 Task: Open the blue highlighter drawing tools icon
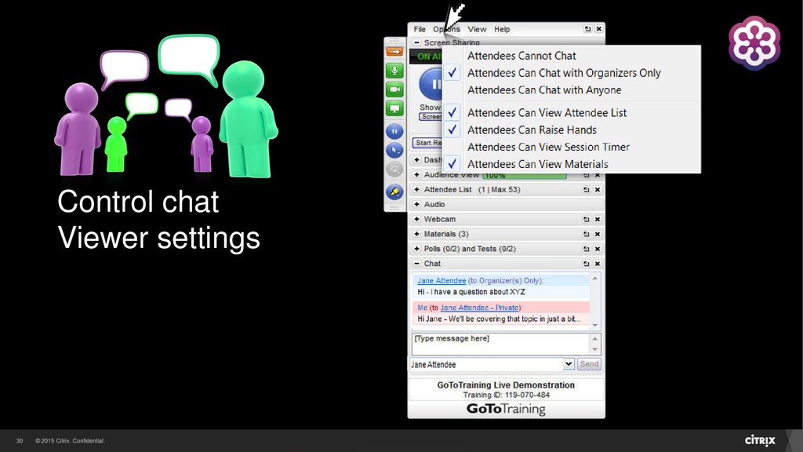(394, 192)
